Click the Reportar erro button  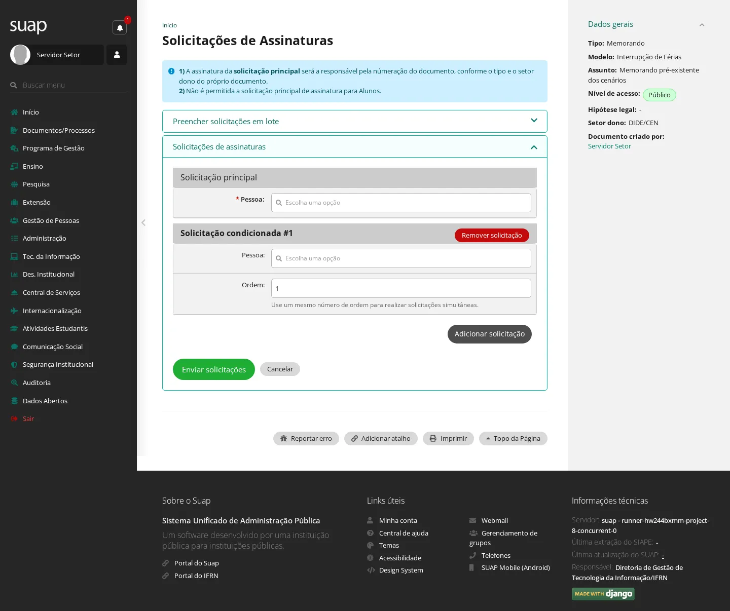pyautogui.click(x=306, y=439)
